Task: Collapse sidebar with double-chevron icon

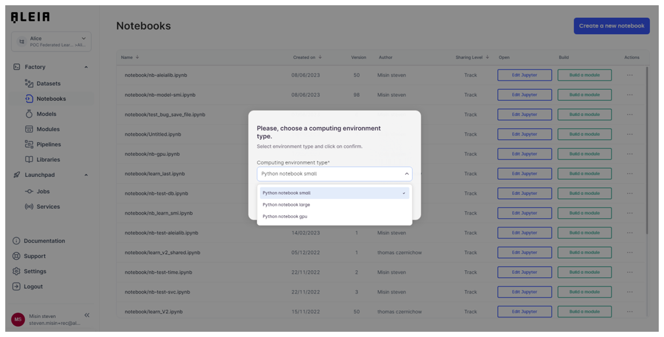Action: click(x=87, y=315)
